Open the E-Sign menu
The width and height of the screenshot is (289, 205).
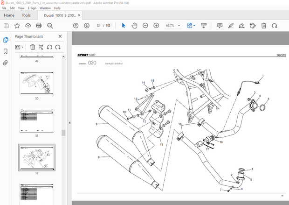point(32,8)
